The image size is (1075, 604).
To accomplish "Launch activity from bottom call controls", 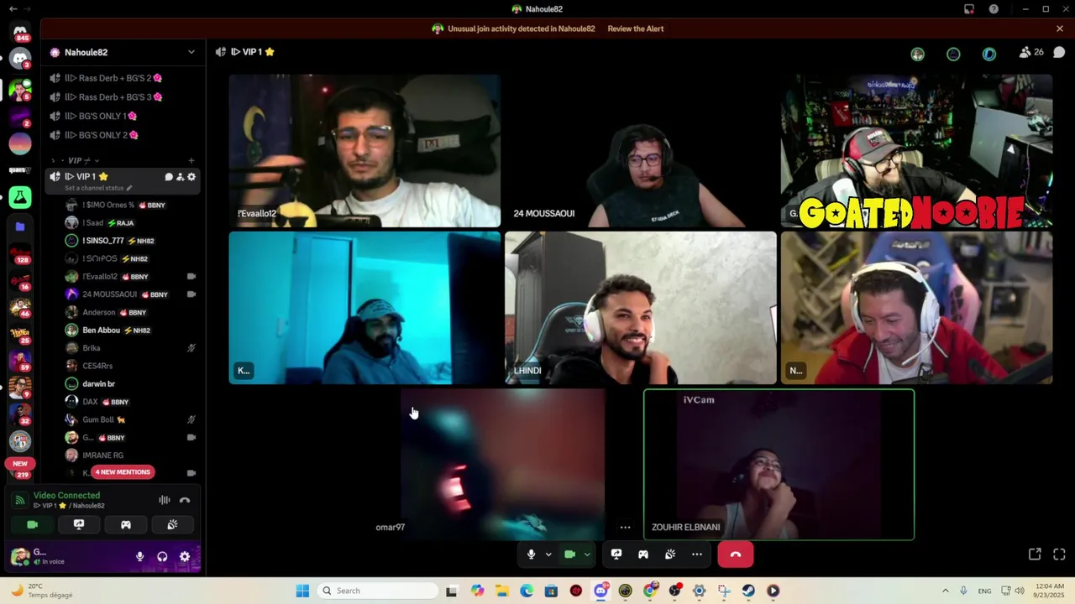I will (643, 555).
